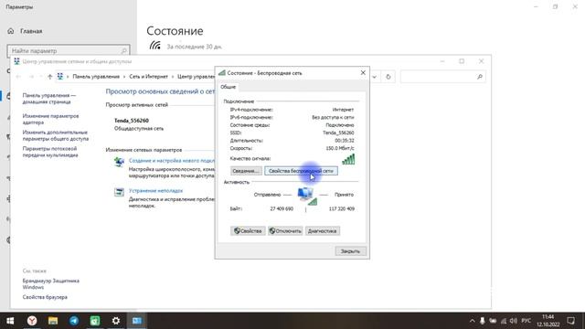Go to Панель управления домашняя страница
585x329 pixels.
[48, 99]
